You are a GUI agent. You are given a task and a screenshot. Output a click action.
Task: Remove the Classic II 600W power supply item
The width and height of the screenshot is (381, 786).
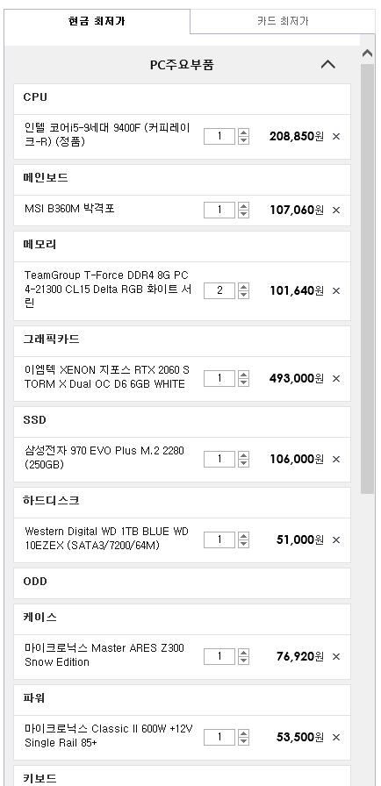tap(336, 738)
